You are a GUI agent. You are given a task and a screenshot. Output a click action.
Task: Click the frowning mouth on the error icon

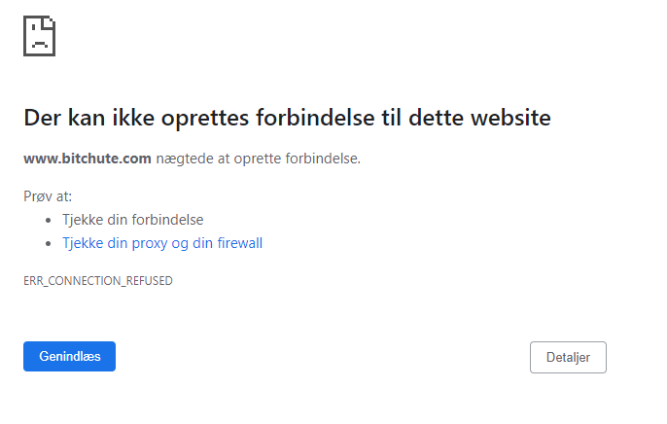(x=40, y=45)
